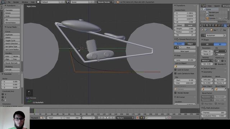The height and width of the screenshot is (129, 230).
Task: Enable the Lock Camera to View checkbox
Action: pos(175,73)
